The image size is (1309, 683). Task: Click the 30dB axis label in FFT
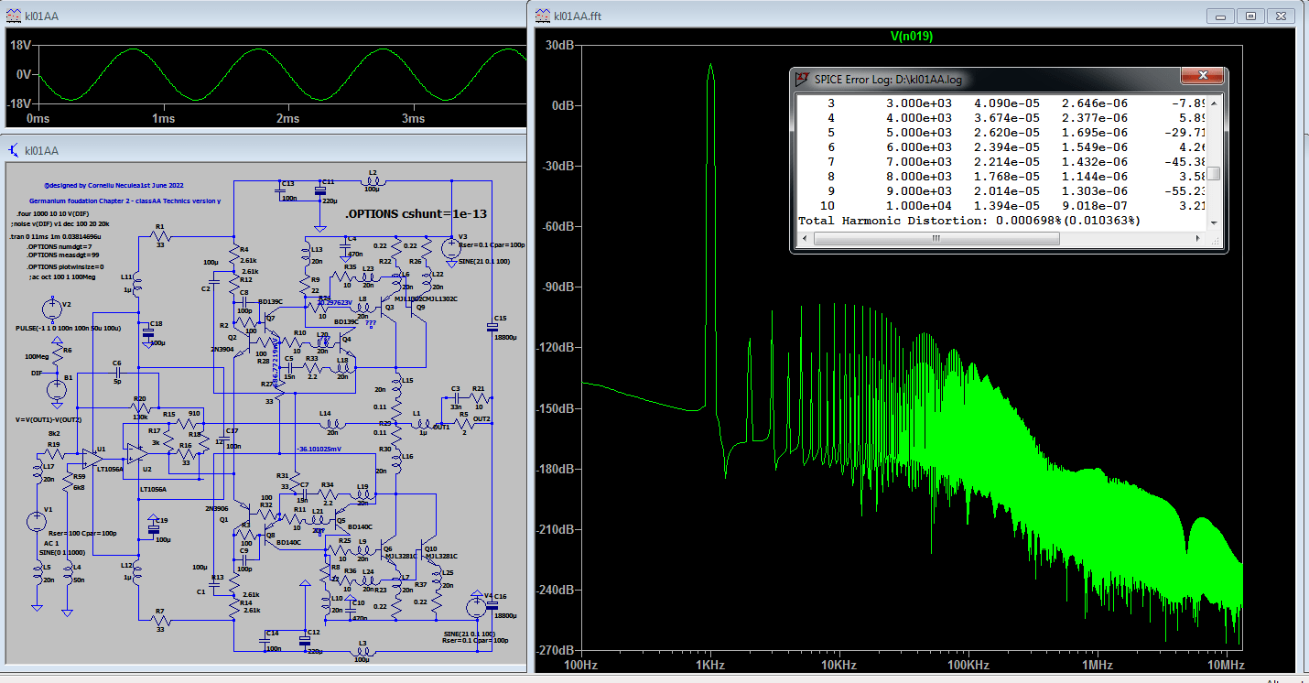point(558,45)
